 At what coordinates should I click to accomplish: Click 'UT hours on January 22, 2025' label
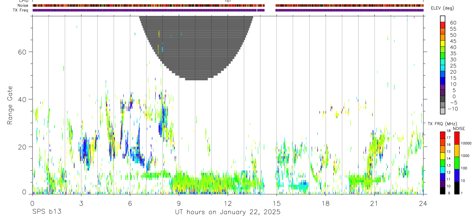pyautogui.click(x=228, y=212)
